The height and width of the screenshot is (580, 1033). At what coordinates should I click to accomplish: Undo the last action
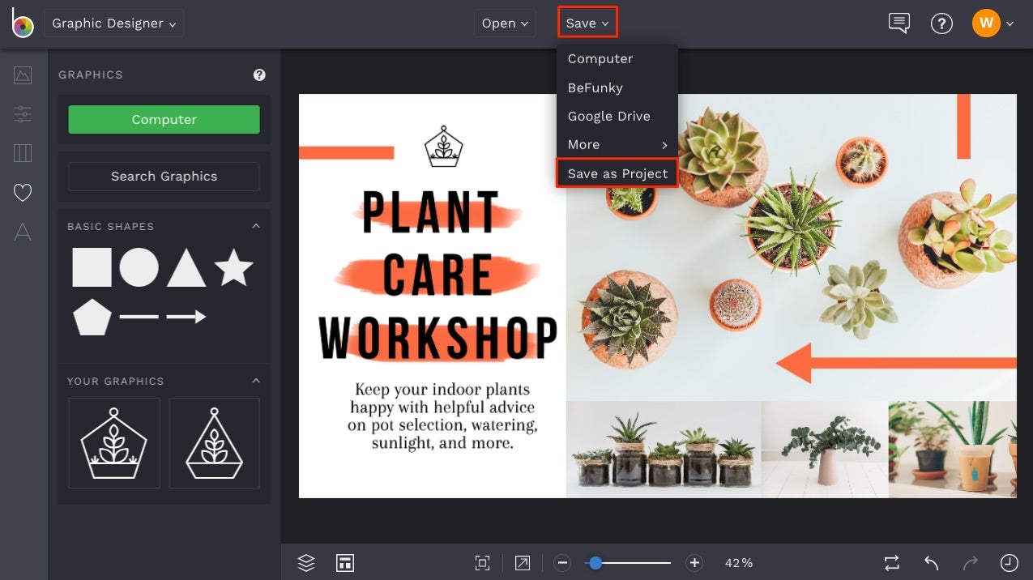click(930, 562)
